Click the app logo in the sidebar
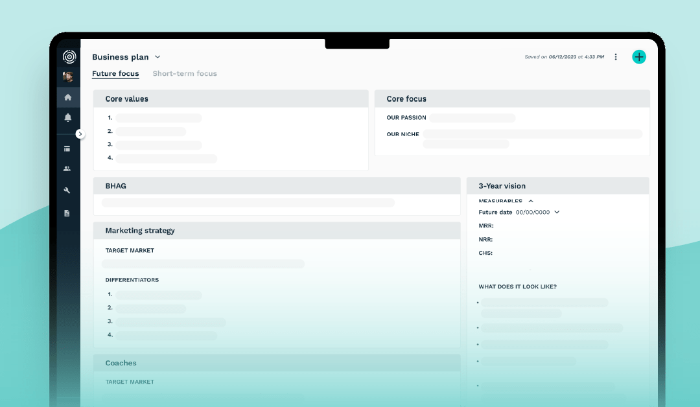This screenshot has width=700, height=407. pyautogui.click(x=69, y=57)
